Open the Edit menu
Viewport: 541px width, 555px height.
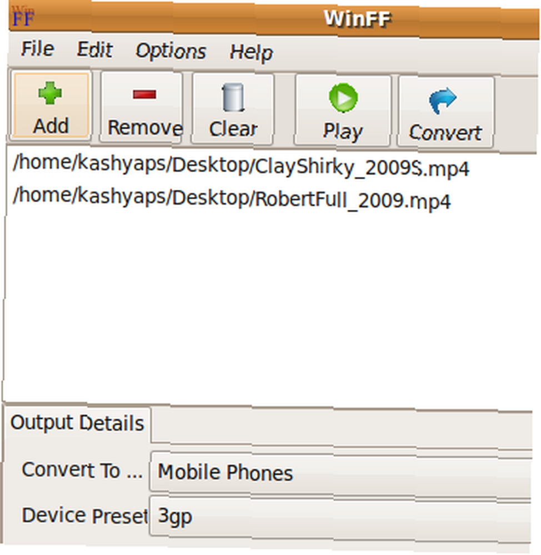point(95,49)
